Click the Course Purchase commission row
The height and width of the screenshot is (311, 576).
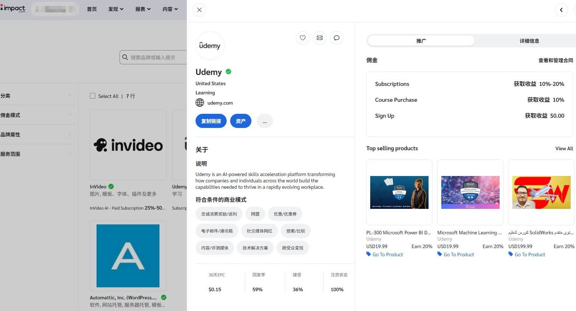tap(470, 100)
